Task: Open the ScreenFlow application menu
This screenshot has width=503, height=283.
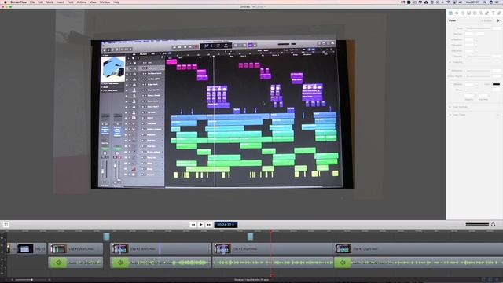Action: click(x=18, y=2)
